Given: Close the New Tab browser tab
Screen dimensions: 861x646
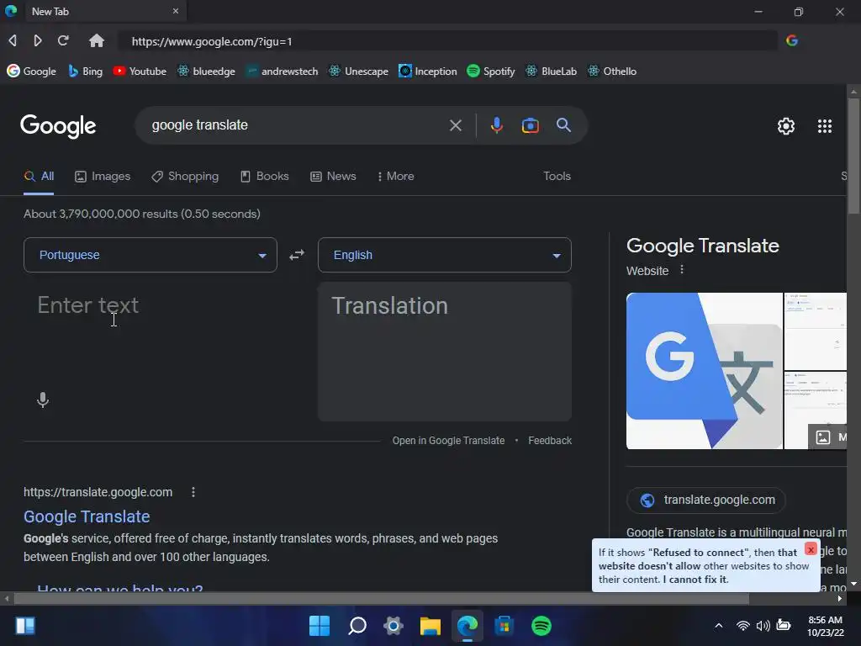Looking at the screenshot, I should point(175,11).
